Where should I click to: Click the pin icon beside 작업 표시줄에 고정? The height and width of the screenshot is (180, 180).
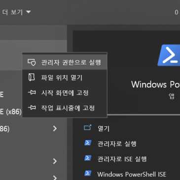[x=32, y=108]
